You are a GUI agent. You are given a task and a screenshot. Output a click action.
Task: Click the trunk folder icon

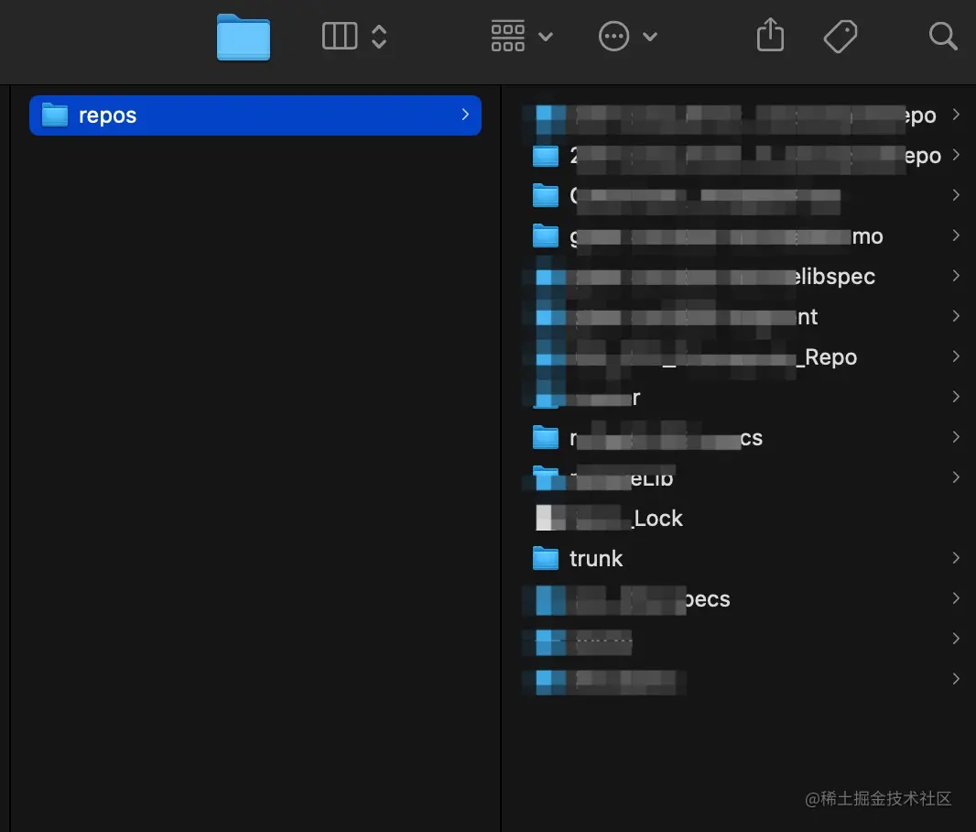546,559
